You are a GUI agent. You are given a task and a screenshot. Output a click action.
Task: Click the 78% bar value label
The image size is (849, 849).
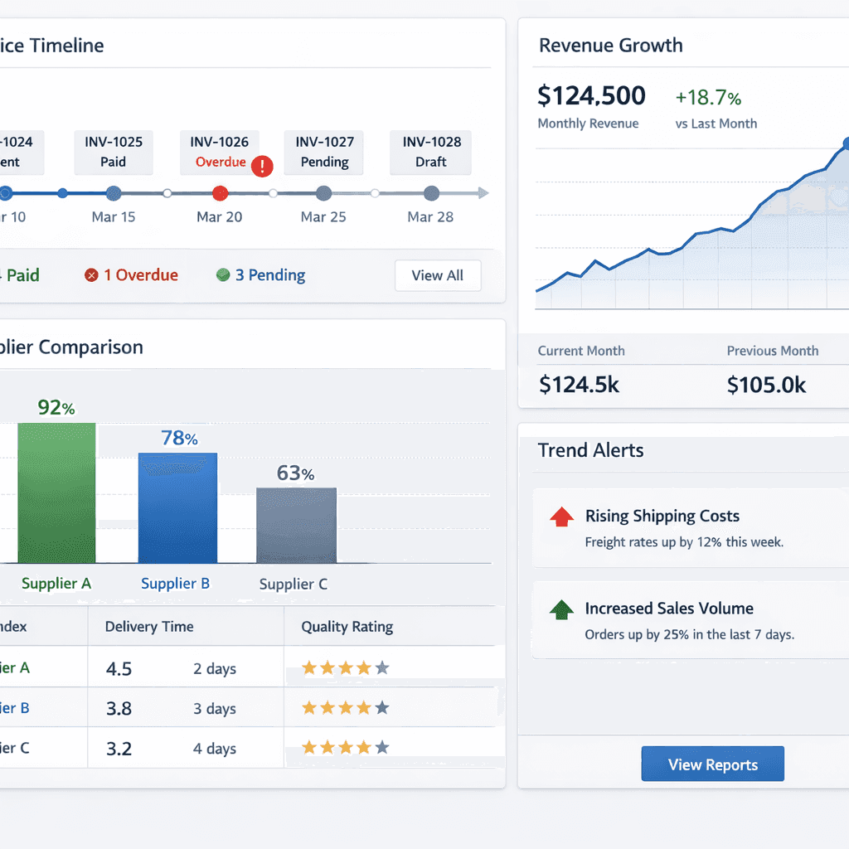pos(179,438)
